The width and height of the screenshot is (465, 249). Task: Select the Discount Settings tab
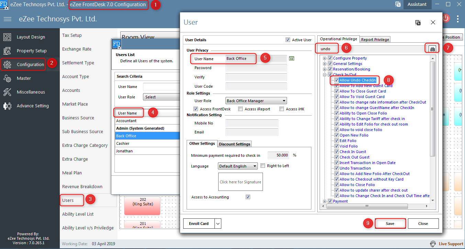pyautogui.click(x=235, y=144)
